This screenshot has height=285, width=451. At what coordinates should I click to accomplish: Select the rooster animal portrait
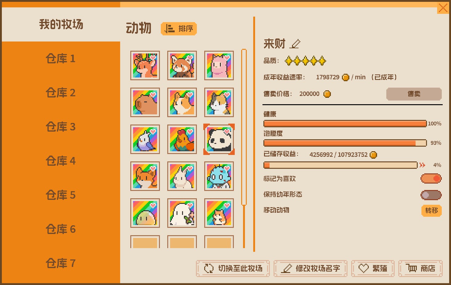coord(182,139)
